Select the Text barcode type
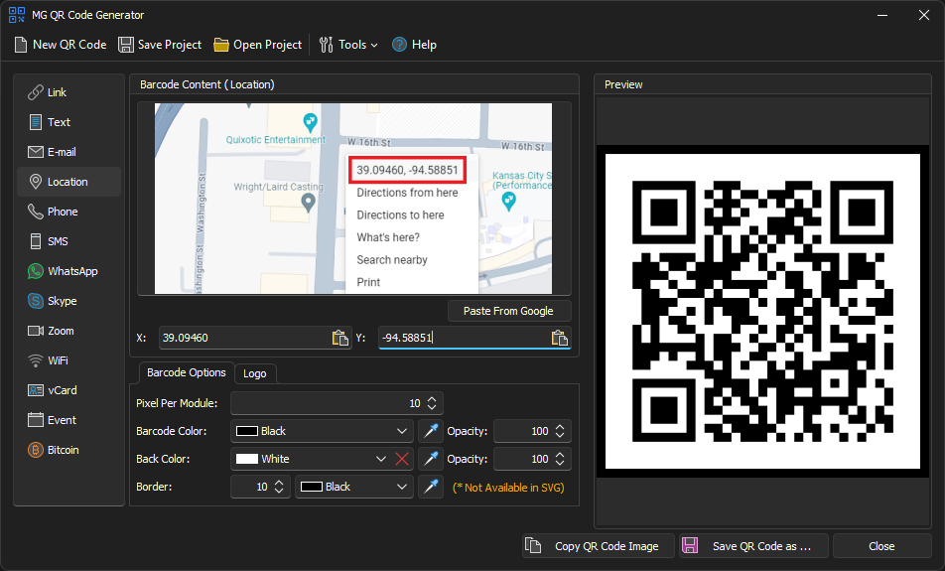This screenshot has width=945, height=571. point(68,122)
